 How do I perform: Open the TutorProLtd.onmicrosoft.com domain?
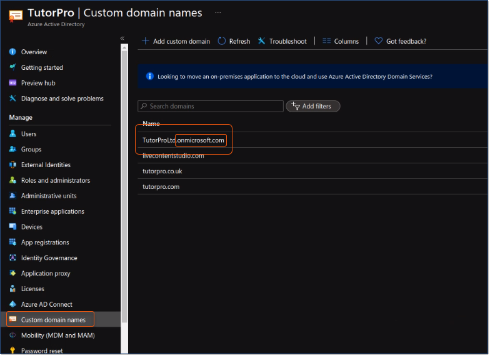tap(183, 141)
